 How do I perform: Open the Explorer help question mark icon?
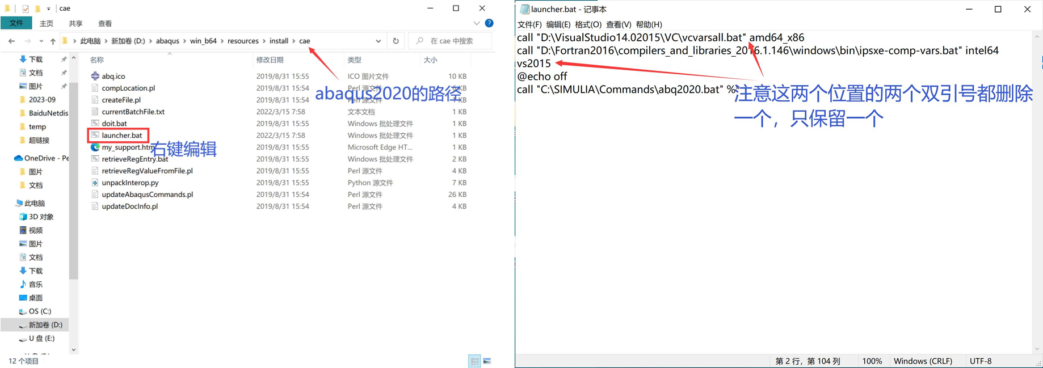[x=489, y=23]
